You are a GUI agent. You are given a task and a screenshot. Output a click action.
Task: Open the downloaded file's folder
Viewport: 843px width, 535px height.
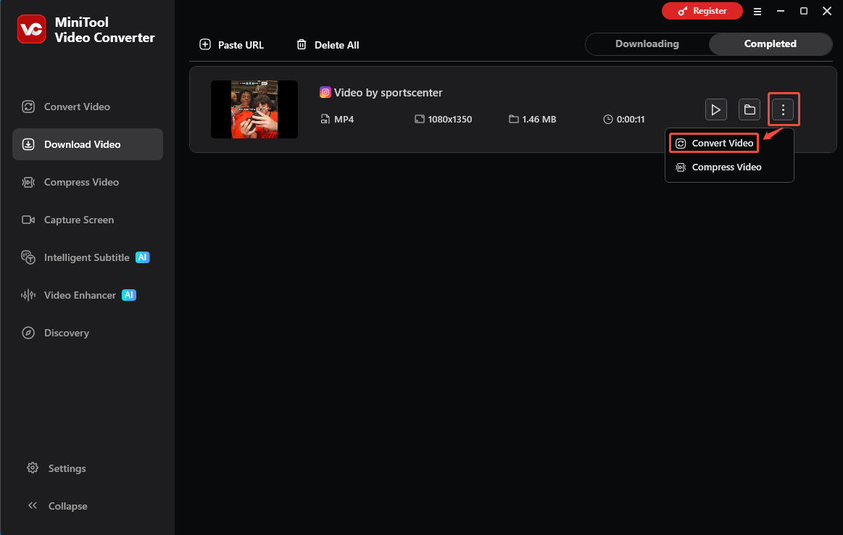click(x=749, y=109)
